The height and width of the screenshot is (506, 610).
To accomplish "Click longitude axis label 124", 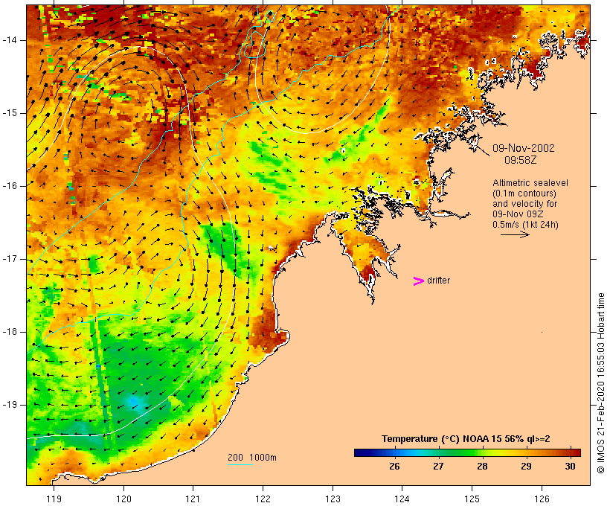I will [402, 499].
